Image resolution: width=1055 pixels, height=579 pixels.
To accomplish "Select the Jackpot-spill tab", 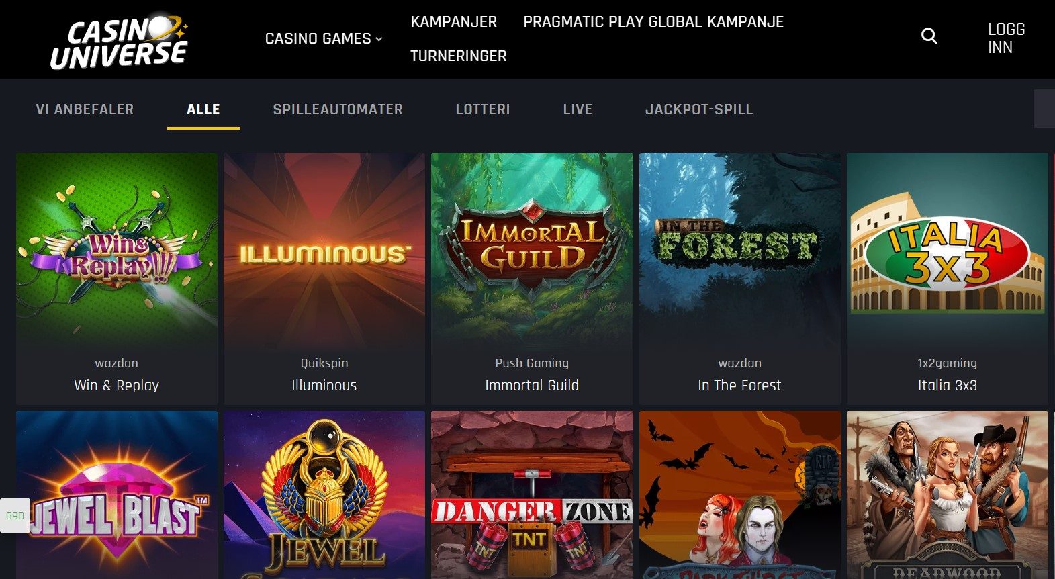I will (x=699, y=109).
